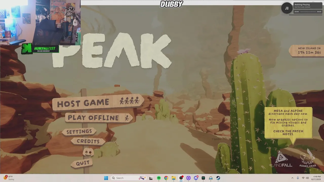
Task: Open Steam from the taskbar
Action: pyautogui.click(x=218, y=178)
